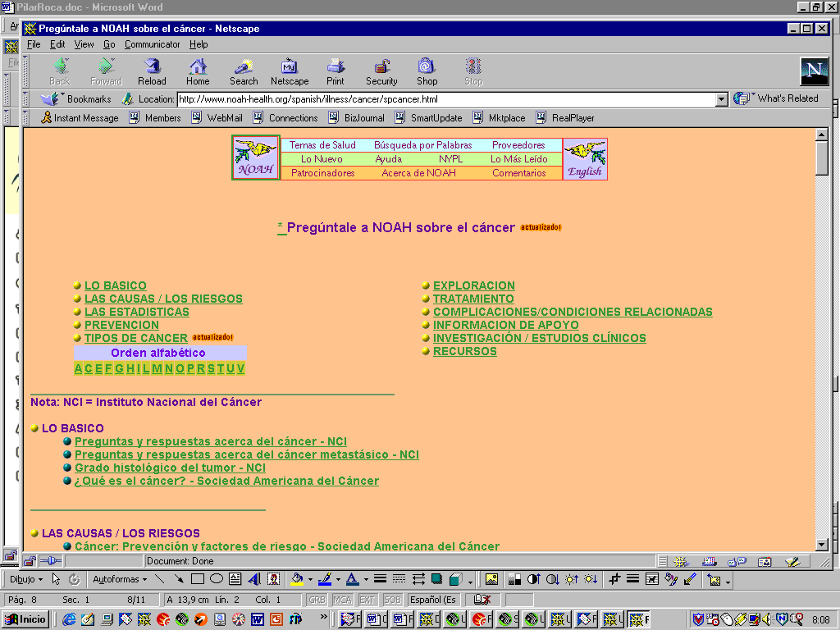Click the Instant Message toolbar button
Image resolution: width=840 pixels, height=630 pixels.
(x=80, y=118)
